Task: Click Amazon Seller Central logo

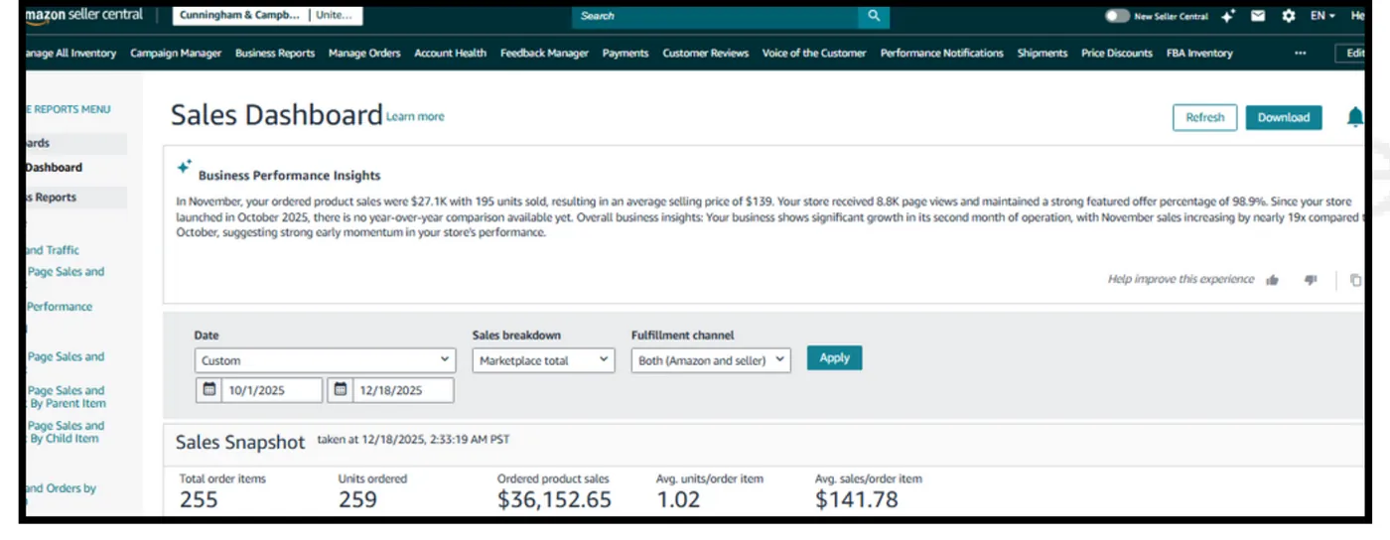Action: [83, 15]
